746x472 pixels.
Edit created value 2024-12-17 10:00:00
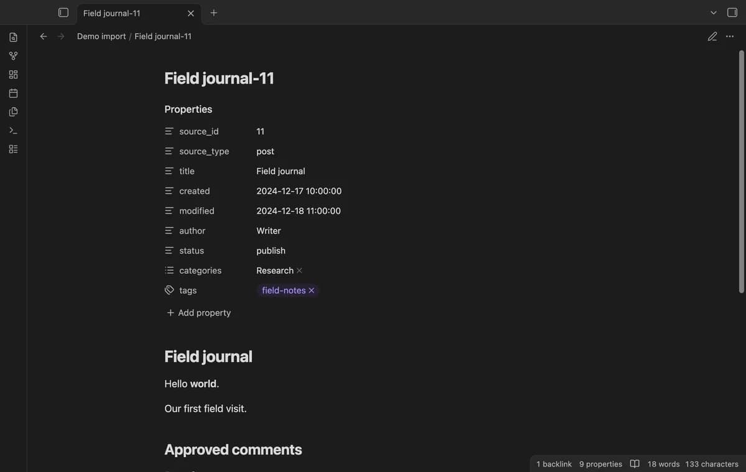[x=299, y=191]
